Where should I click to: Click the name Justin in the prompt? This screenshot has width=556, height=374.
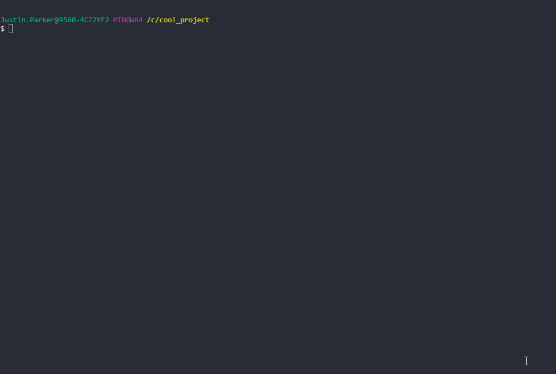click(x=13, y=20)
